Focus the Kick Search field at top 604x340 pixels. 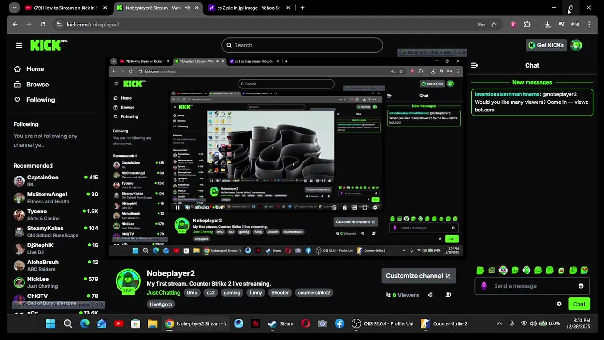302,45
